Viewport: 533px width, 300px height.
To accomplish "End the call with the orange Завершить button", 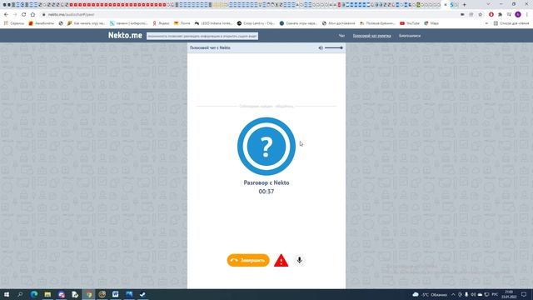I will pos(248,261).
